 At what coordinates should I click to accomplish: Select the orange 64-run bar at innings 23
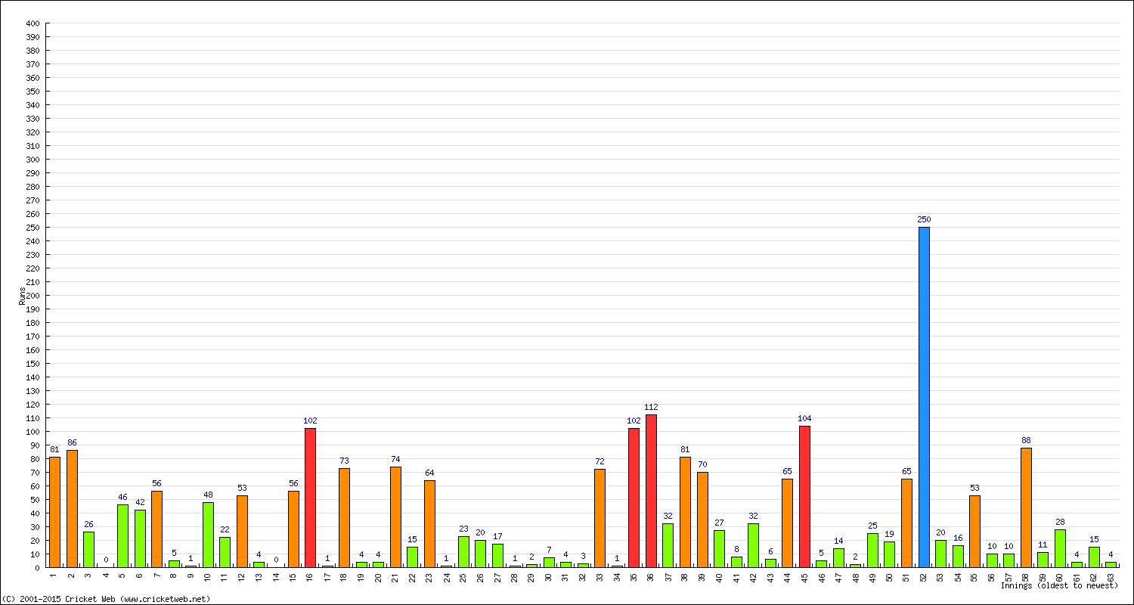[x=429, y=523]
